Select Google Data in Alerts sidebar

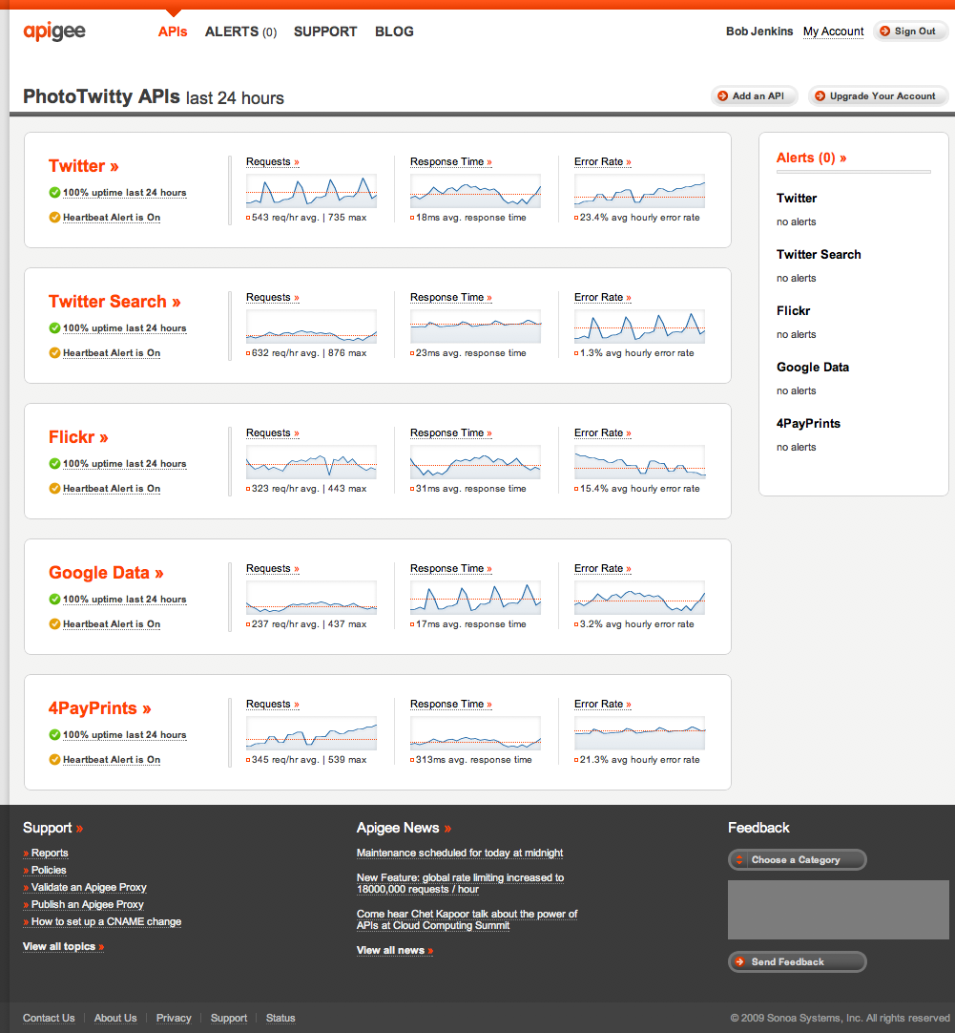[x=813, y=367]
